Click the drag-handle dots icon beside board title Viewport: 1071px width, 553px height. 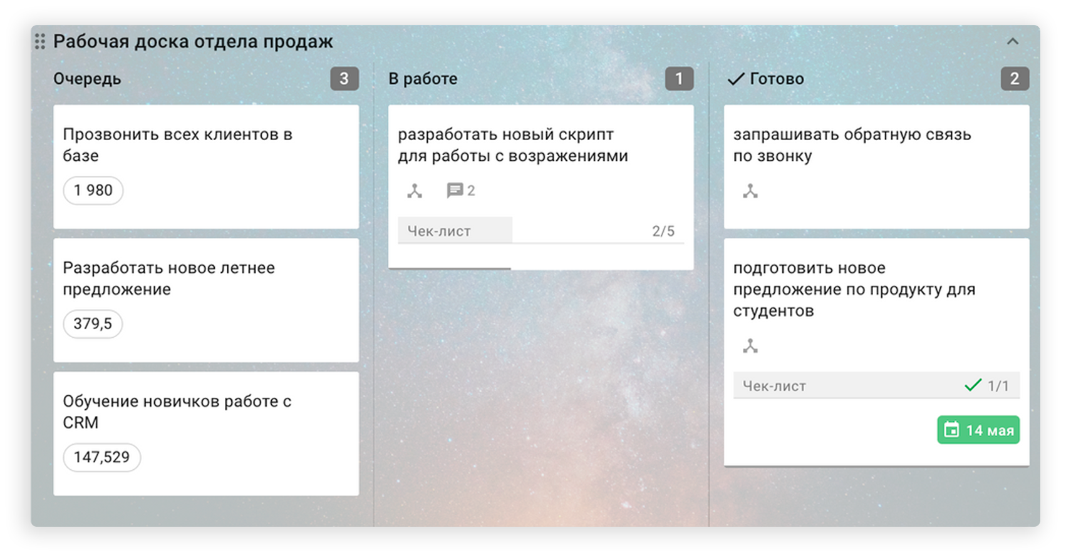tap(40, 41)
